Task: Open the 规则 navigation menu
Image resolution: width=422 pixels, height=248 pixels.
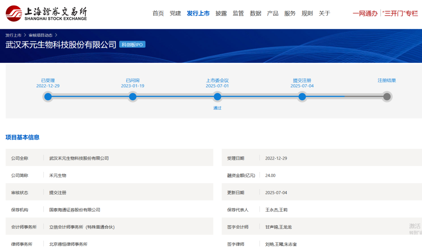Action: 307,13
